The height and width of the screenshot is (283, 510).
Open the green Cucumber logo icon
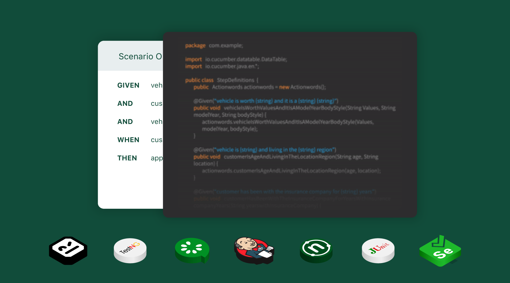click(x=192, y=250)
